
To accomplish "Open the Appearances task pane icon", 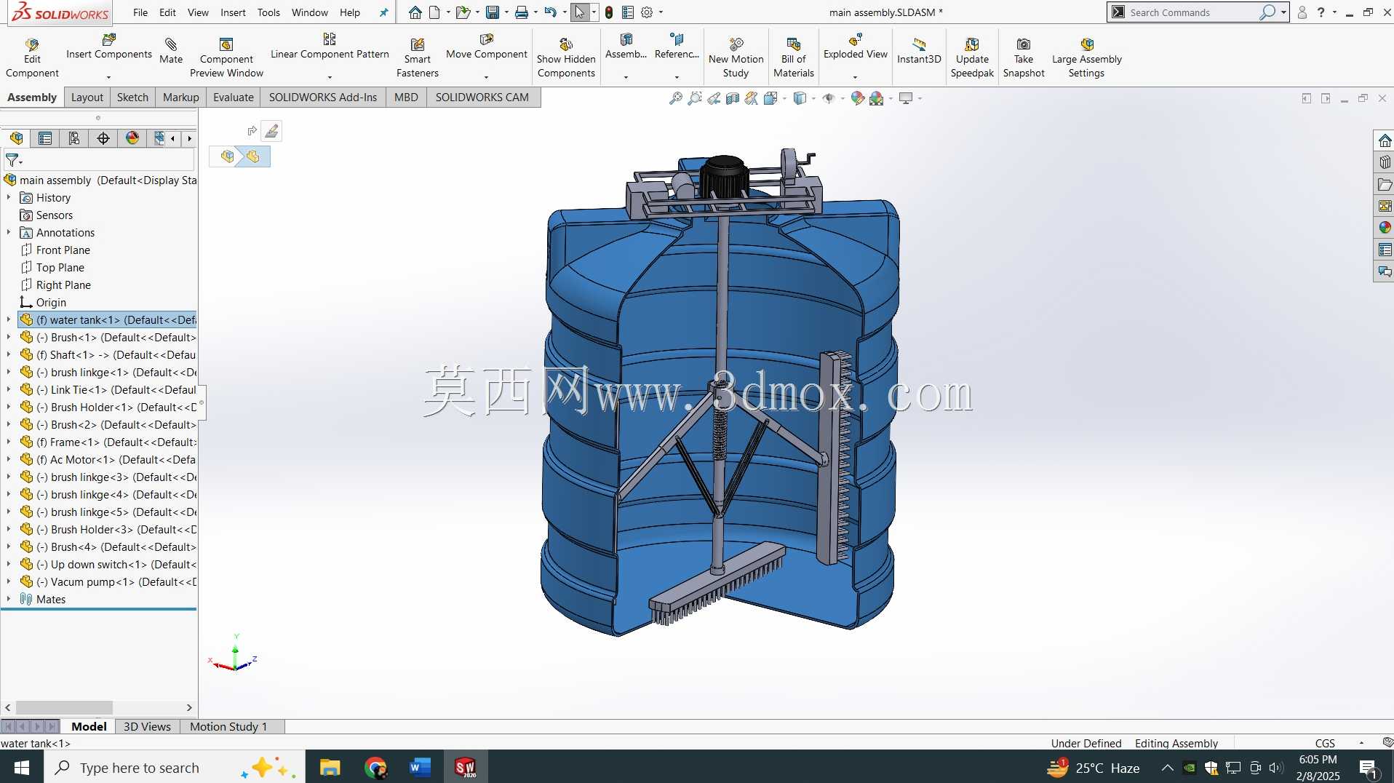I will click(1385, 228).
